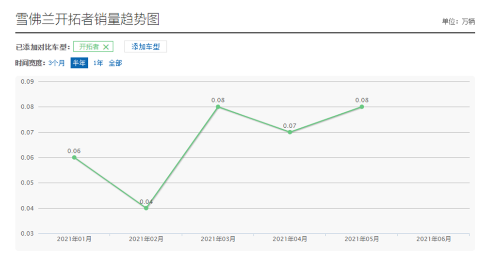Click the 0.09 y-axis value

tap(27, 81)
